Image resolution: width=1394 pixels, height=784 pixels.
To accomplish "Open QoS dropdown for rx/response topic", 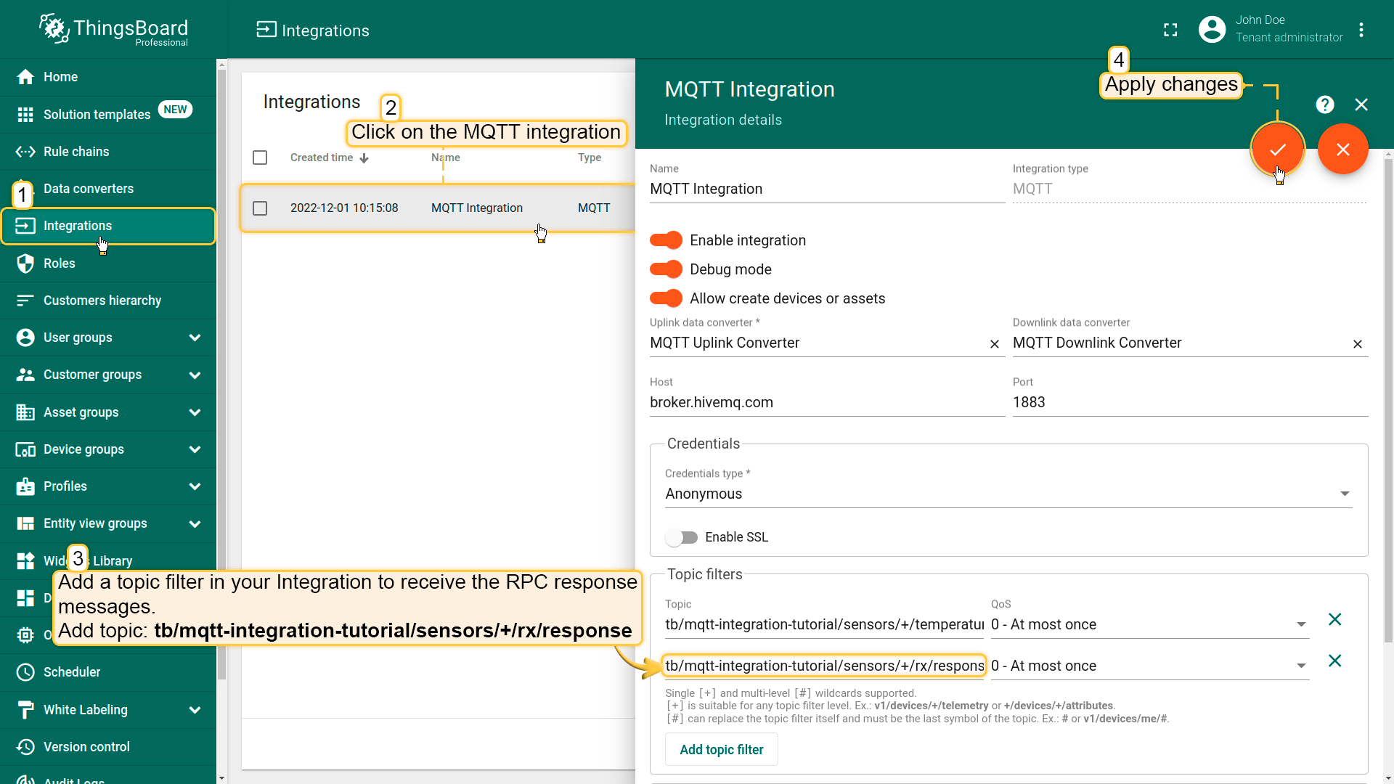I will tap(1150, 666).
